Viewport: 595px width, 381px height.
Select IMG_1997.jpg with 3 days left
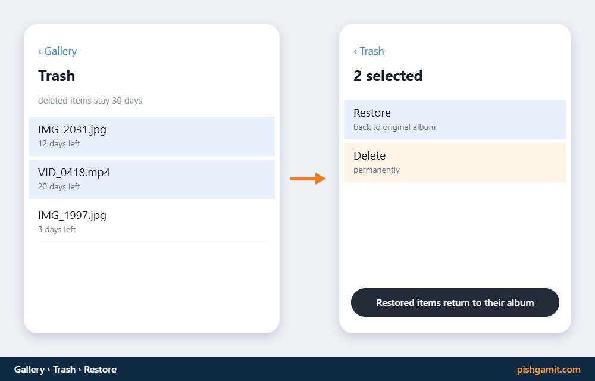click(x=152, y=221)
